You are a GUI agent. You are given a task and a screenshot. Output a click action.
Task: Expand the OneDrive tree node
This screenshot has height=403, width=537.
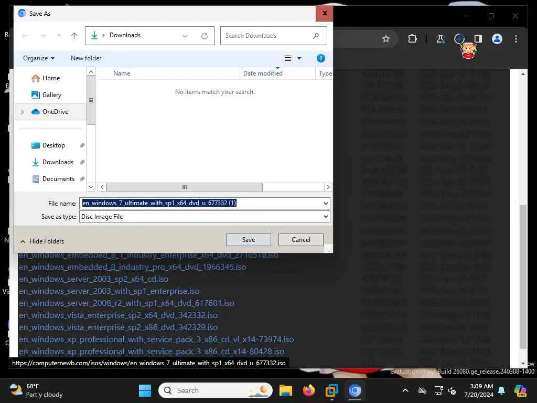tap(22, 112)
